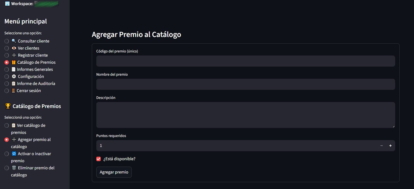Click the clipboard icon beside Informe de Auditoría

[x=14, y=83]
